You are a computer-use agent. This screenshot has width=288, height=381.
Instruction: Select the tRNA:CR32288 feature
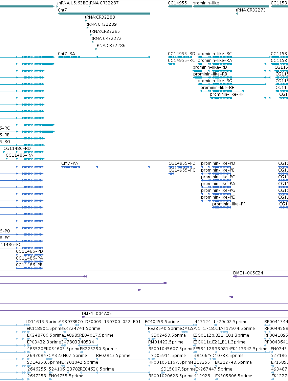tap(86, 21)
